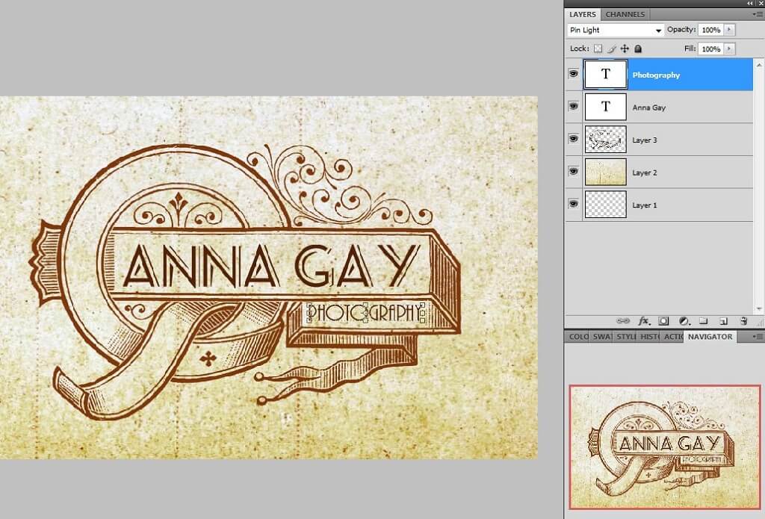Delete the selected layer
765x519 pixels.
coord(743,321)
